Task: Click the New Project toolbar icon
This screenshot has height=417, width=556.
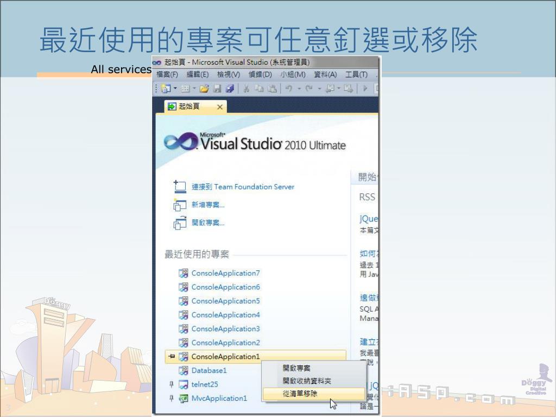Action: tap(166, 89)
